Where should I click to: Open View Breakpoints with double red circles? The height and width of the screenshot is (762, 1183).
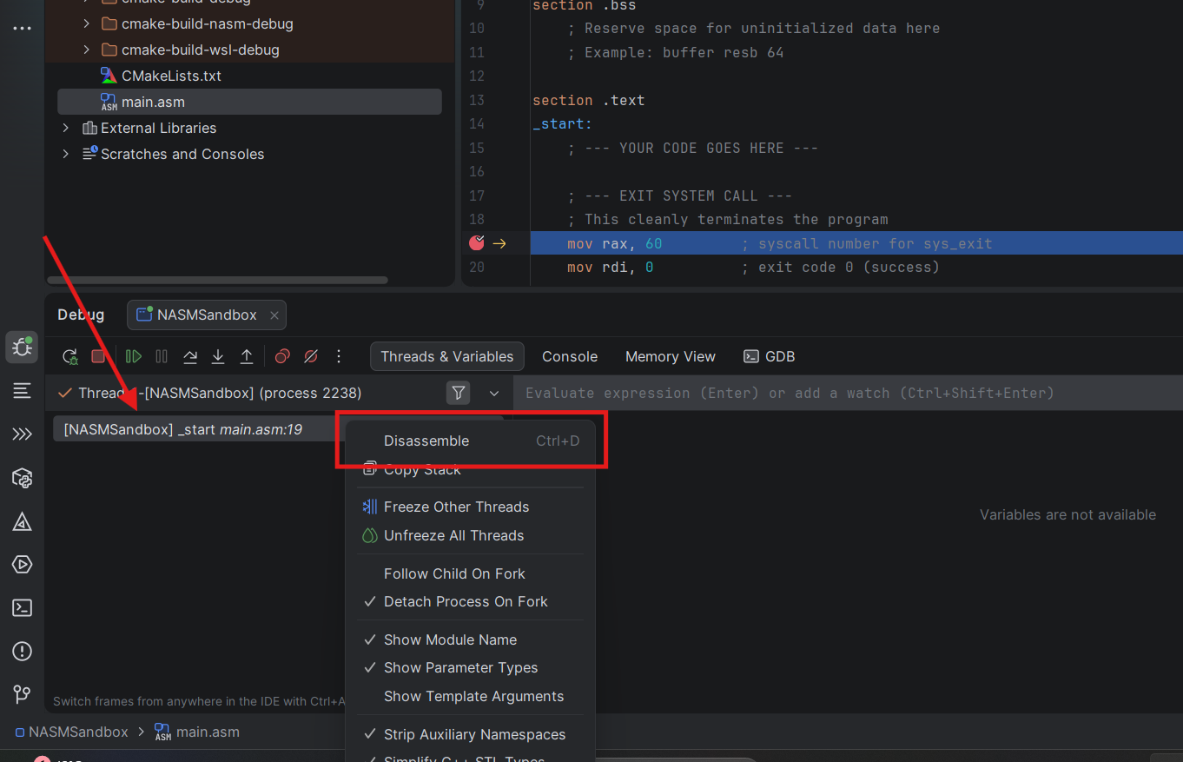[x=282, y=356]
